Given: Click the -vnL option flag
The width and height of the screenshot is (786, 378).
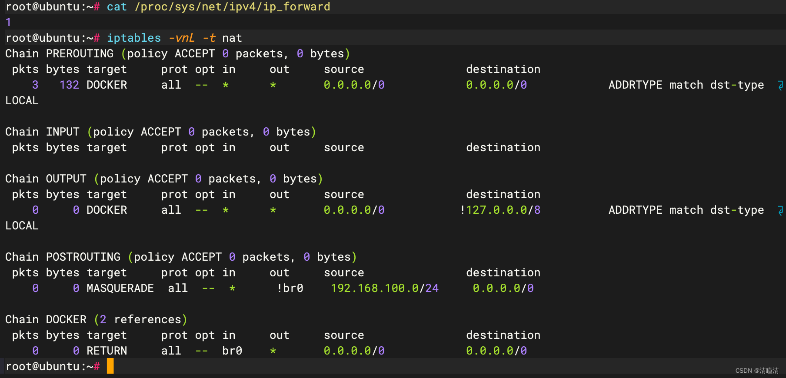Looking at the screenshot, I should pos(181,38).
